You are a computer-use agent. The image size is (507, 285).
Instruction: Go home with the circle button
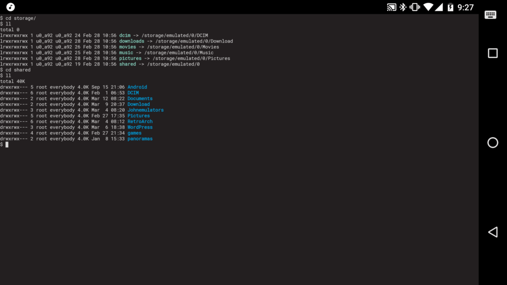click(493, 142)
